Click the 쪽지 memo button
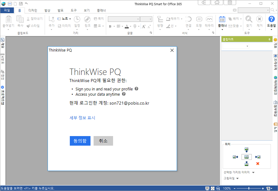Screen dimensions: 278x191 point(99,19)
